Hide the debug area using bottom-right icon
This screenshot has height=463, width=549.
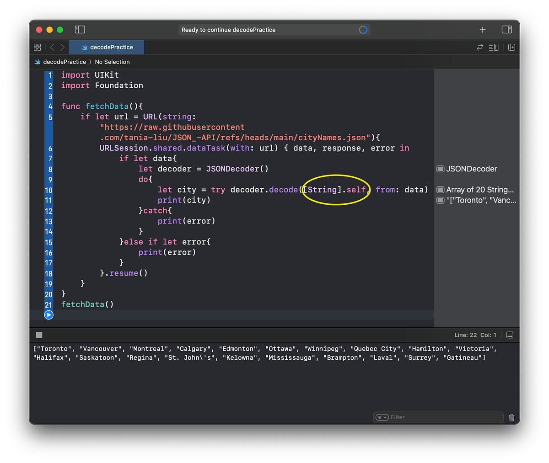[x=510, y=335]
